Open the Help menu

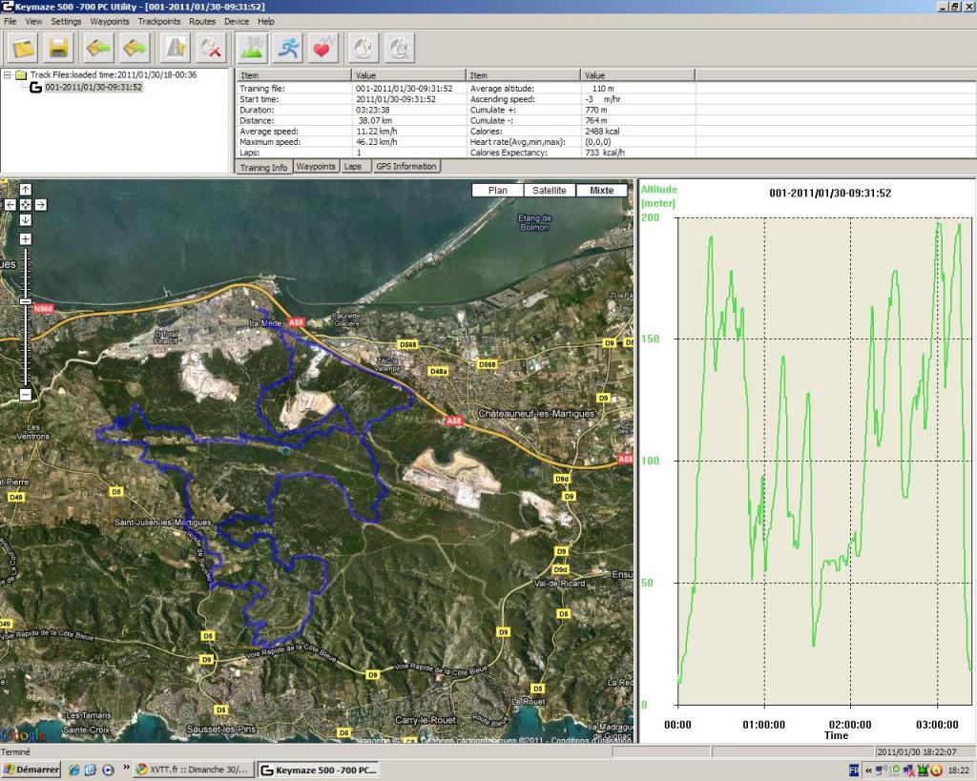pyautogui.click(x=266, y=21)
